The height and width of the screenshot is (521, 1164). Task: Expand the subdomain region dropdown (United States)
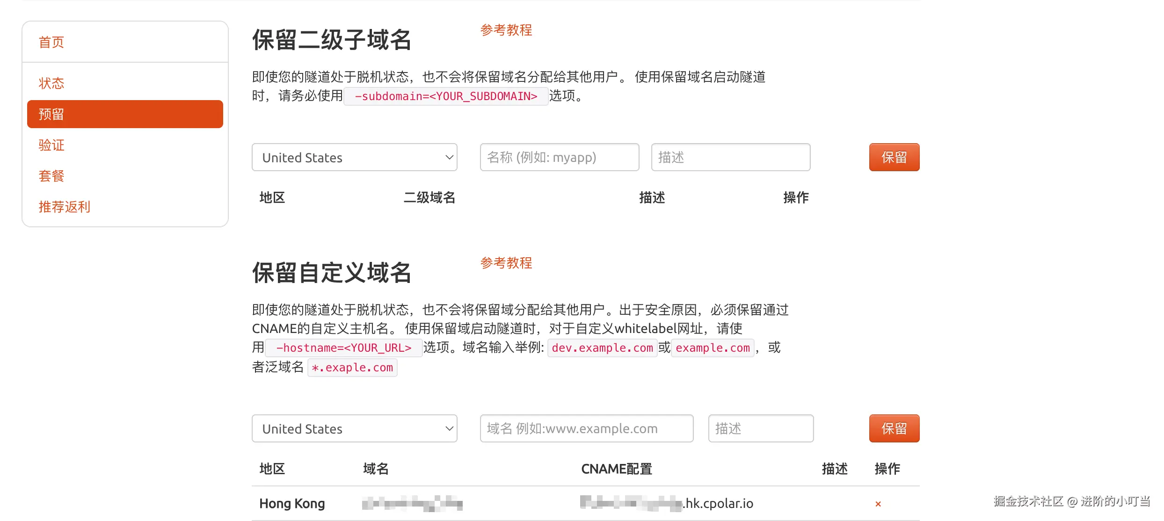point(354,158)
